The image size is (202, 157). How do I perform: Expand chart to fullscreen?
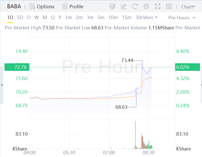158,7
